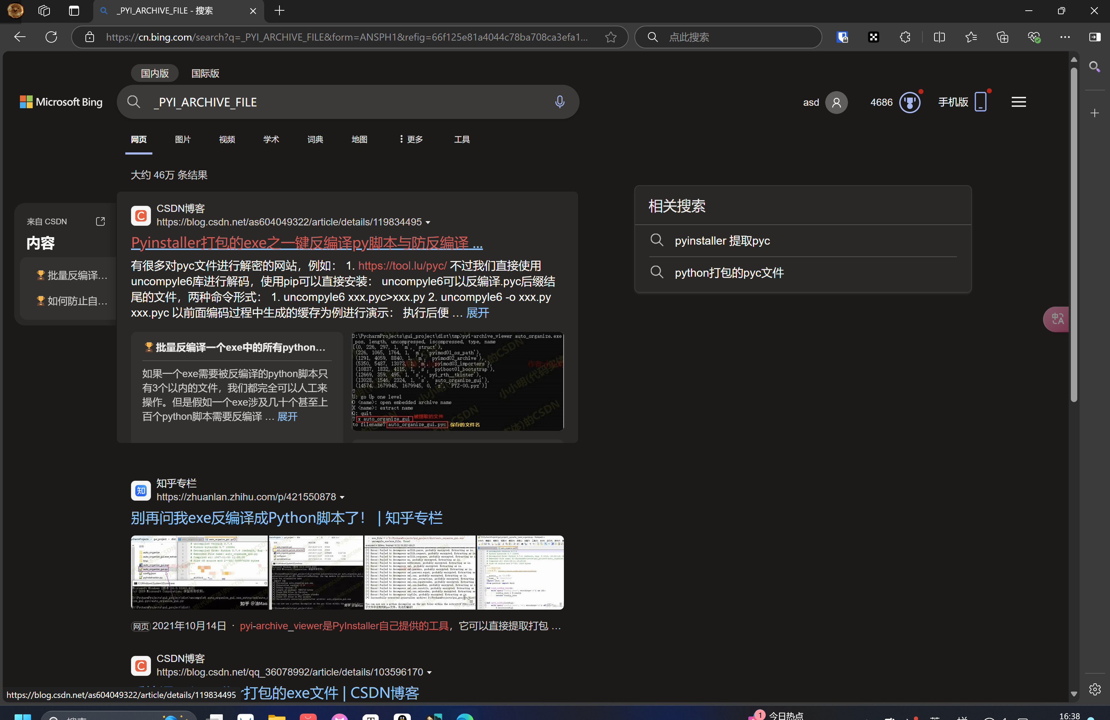Open the pyi-archive_viewer terminal screenshot thumbnail
The height and width of the screenshot is (720, 1110).
pyautogui.click(x=457, y=381)
